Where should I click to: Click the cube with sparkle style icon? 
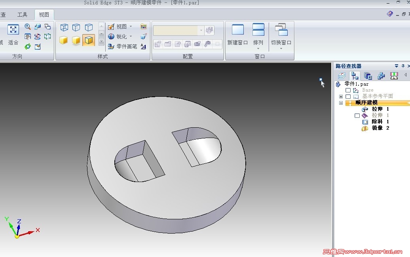(143, 36)
